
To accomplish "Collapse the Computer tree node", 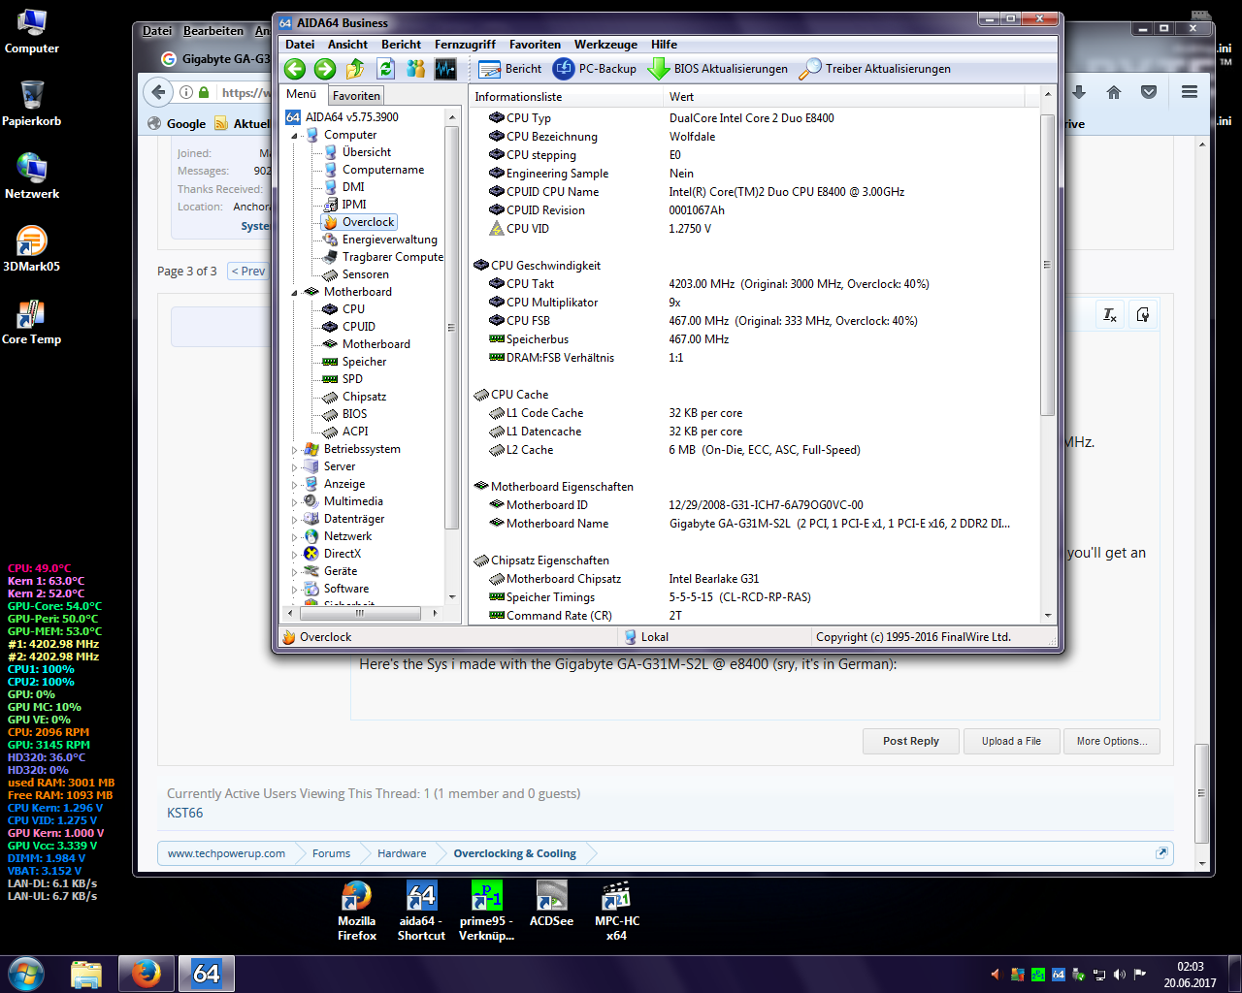I will (x=295, y=135).
